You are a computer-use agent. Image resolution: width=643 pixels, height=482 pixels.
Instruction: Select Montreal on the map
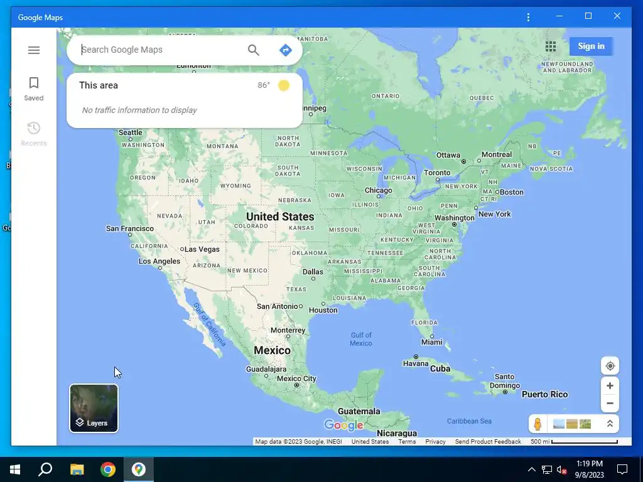497,154
